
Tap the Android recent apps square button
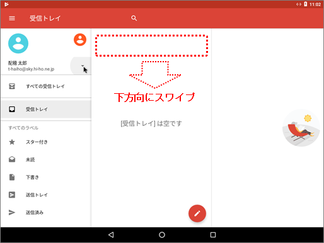pyautogui.click(x=213, y=235)
